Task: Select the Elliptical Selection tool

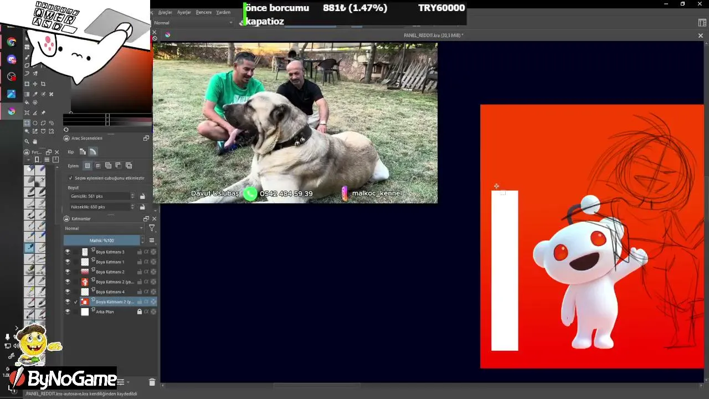Action: 35,123
